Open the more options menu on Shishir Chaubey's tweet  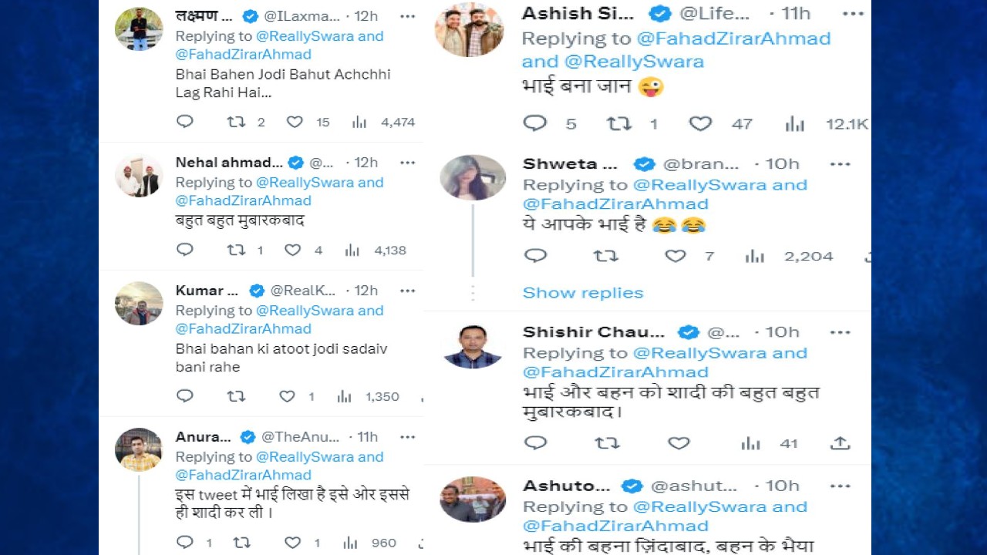(840, 331)
